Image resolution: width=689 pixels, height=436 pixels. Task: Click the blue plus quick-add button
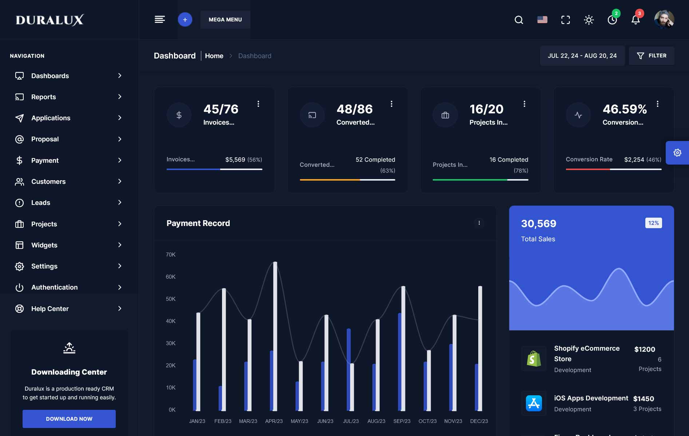click(x=185, y=20)
